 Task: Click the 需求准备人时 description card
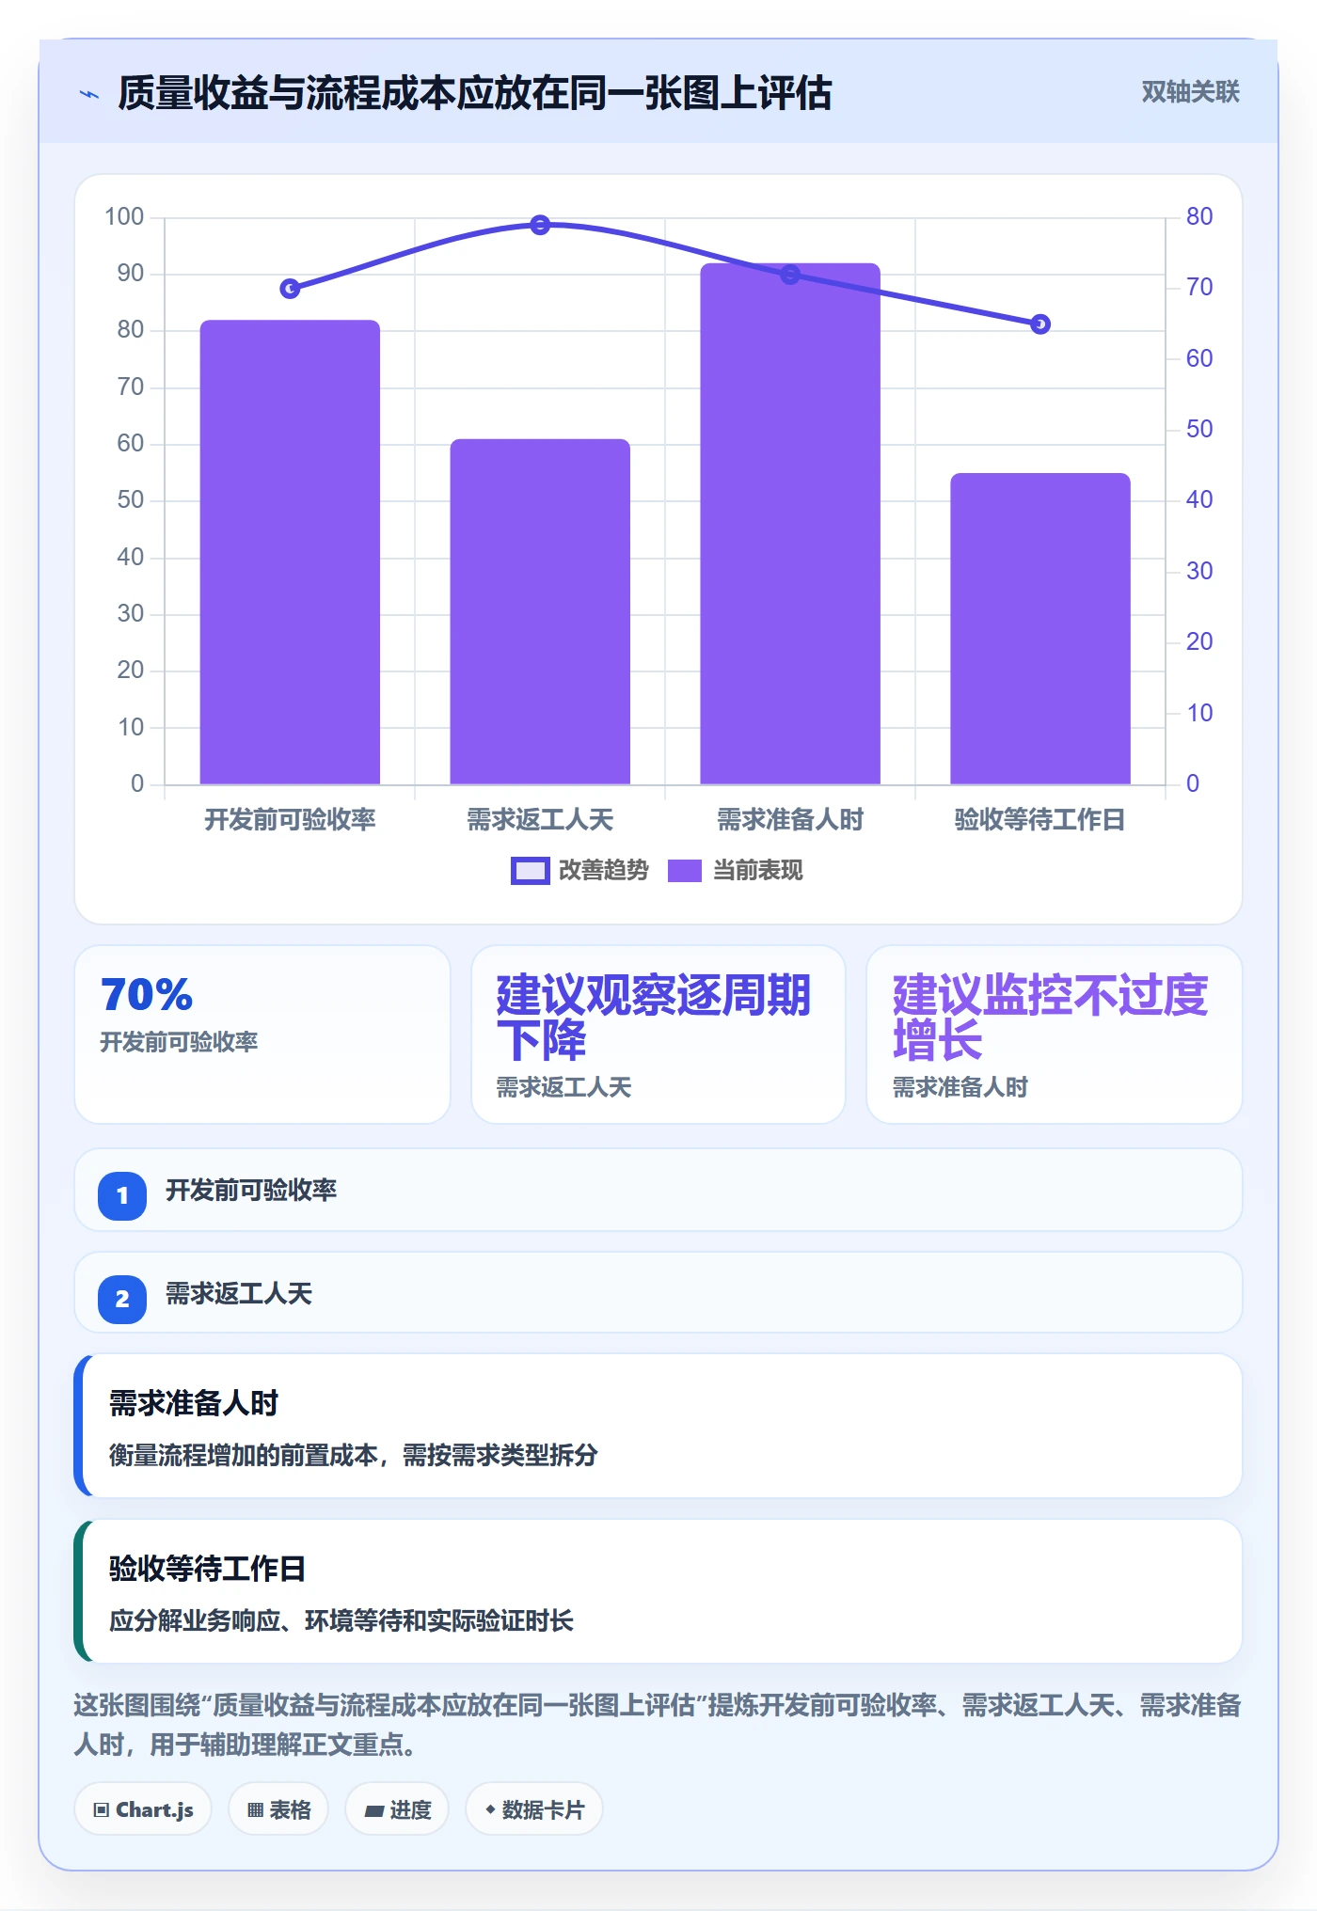658,1426
